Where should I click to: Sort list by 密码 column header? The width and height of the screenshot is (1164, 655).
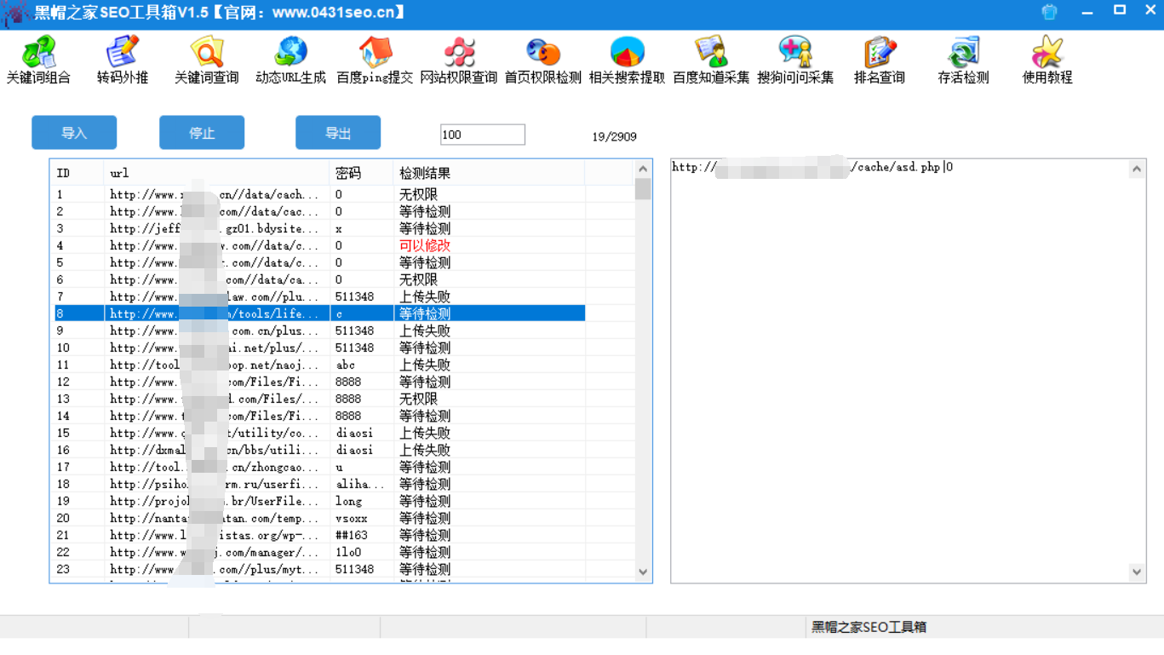tap(361, 173)
